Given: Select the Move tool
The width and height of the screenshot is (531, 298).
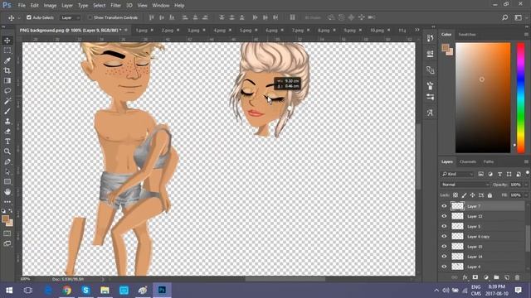Looking at the screenshot, I should coord(7,41).
